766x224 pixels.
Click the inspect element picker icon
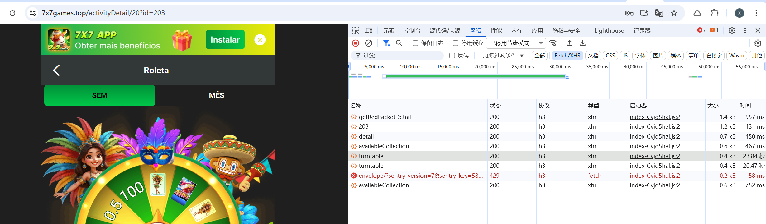(356, 30)
